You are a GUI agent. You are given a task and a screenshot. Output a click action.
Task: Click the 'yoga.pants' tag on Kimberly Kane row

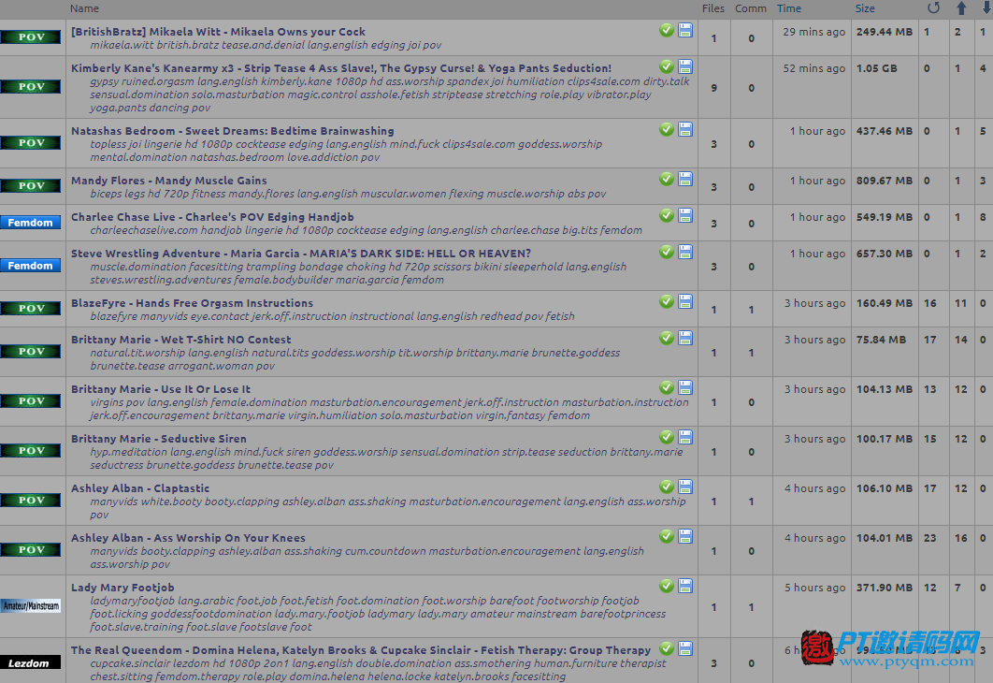coord(117,108)
